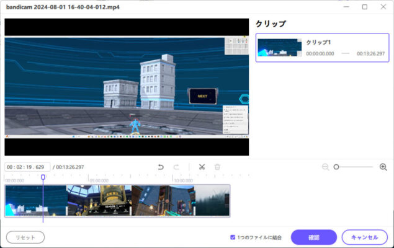This screenshot has width=394, height=248.
Task: Zoom in the timeline with plus magnifier
Action: tap(383, 167)
